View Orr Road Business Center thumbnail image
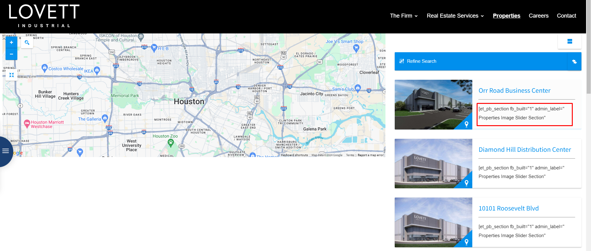591x251 pixels. pos(433,105)
